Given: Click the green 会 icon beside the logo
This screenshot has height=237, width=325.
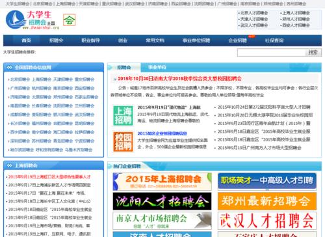Looking at the screenshot, I should coord(69,20).
